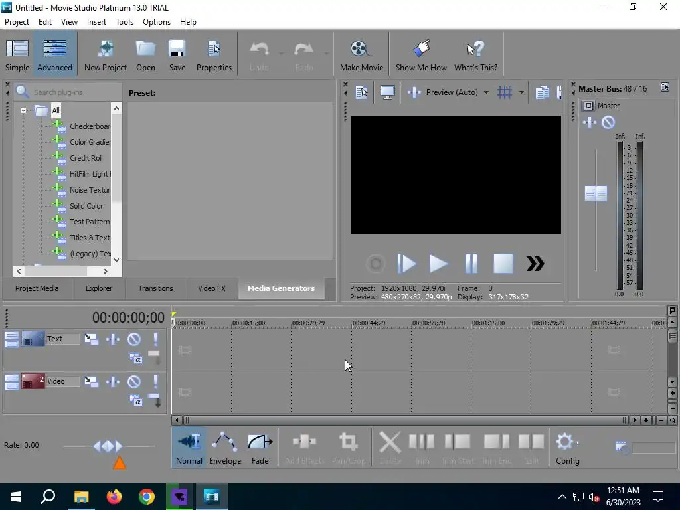Copy snapshot to clipboard in preview

(542, 92)
